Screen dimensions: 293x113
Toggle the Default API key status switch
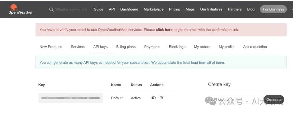pyautogui.click(x=154, y=98)
